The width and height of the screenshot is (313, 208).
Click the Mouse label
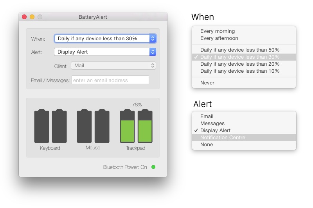pyautogui.click(x=93, y=147)
